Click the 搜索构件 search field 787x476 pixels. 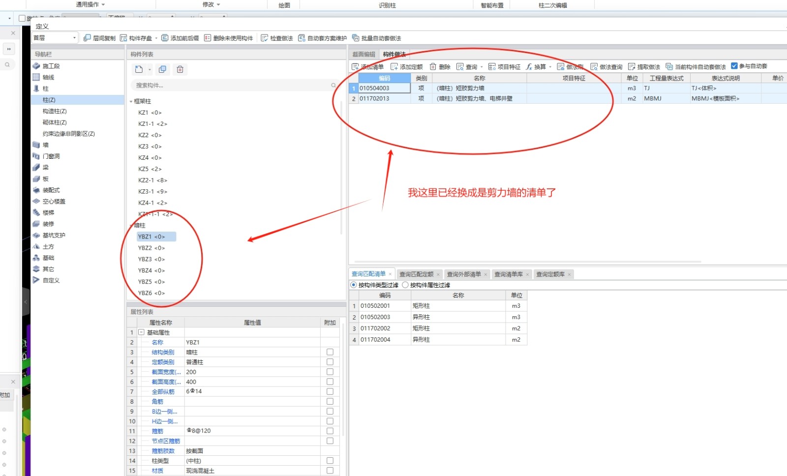235,86
